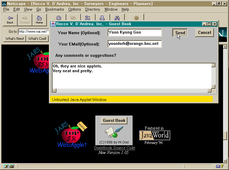Click the browser page scroll up arrow
Screen dimensions: 229x170
point(225,47)
